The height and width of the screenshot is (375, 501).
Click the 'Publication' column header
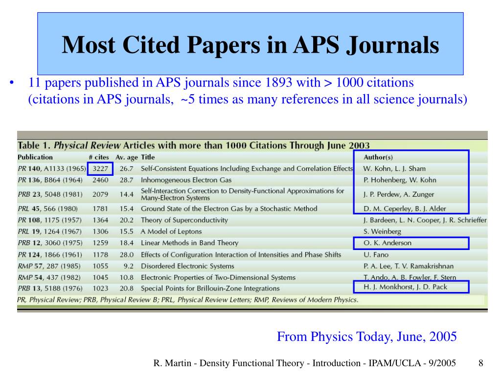coord(35,157)
